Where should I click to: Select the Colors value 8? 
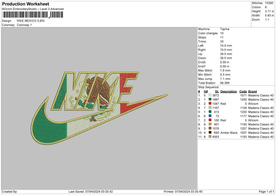point(266,7)
